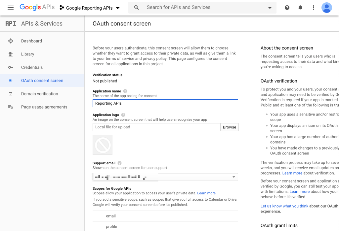Click the APIs & Services heading

(42, 23)
